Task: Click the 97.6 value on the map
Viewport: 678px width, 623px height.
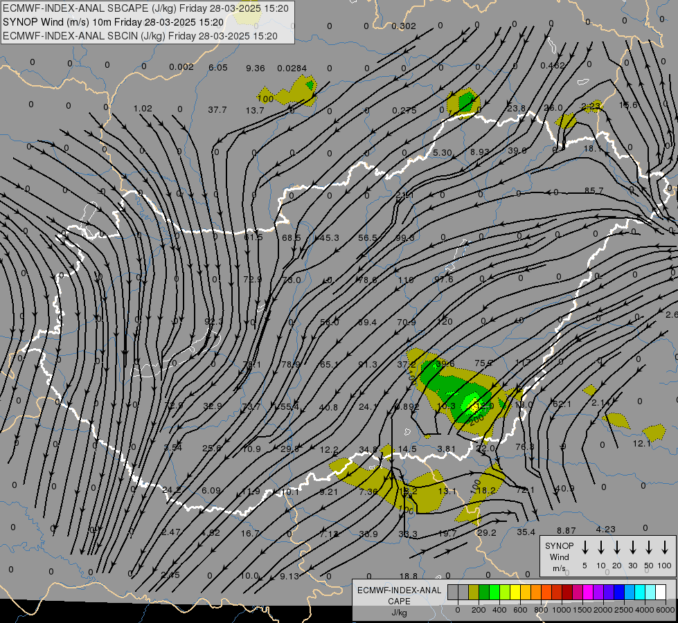Action: click(x=444, y=280)
